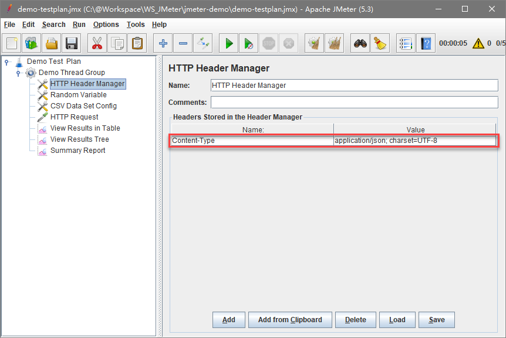Click the Paste clipboard icon
The height and width of the screenshot is (338, 506).
[x=137, y=43]
